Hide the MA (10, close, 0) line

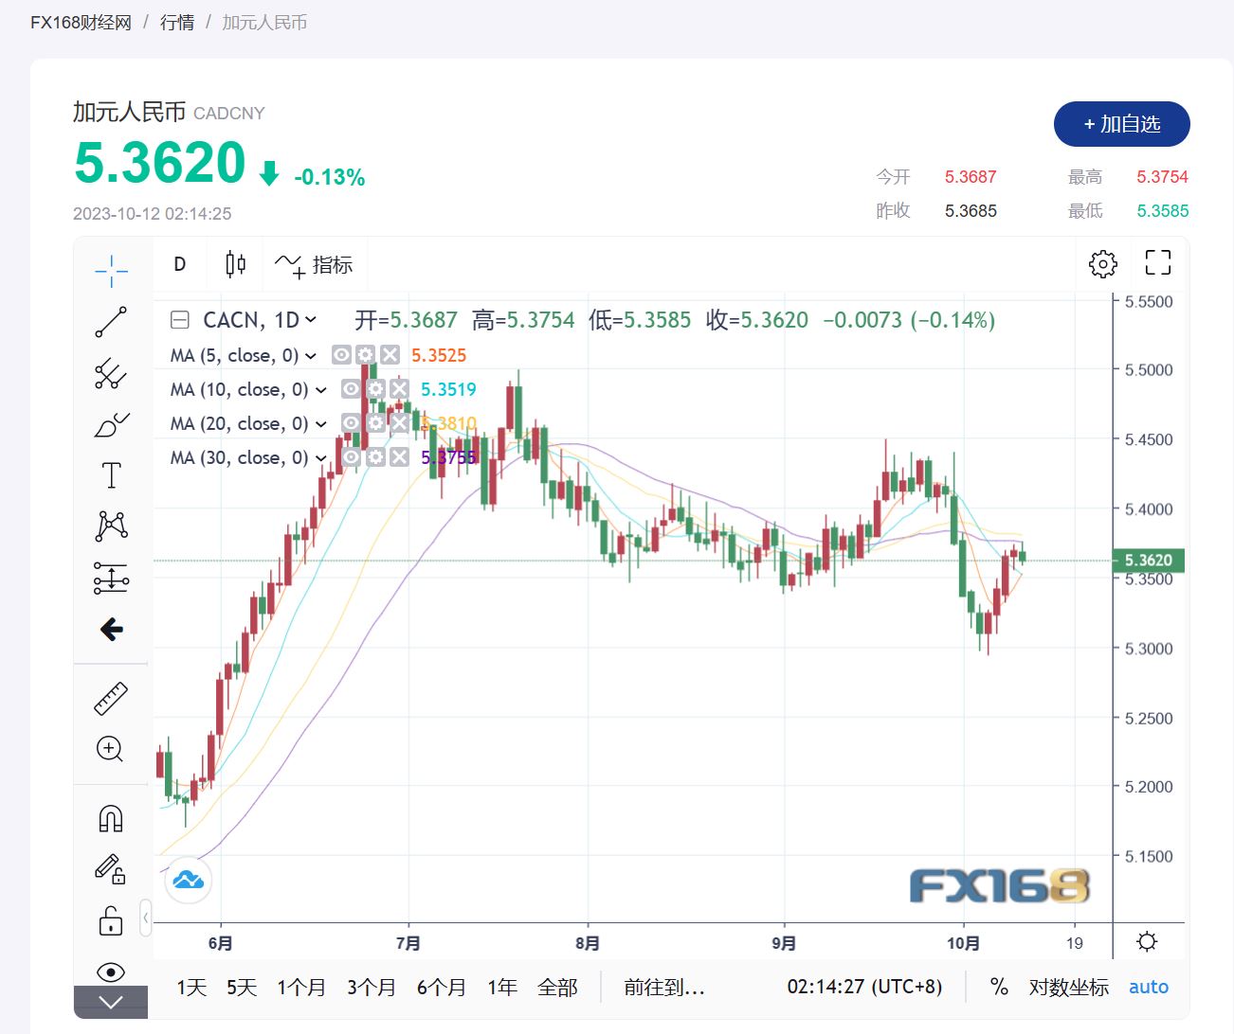pyautogui.click(x=351, y=389)
